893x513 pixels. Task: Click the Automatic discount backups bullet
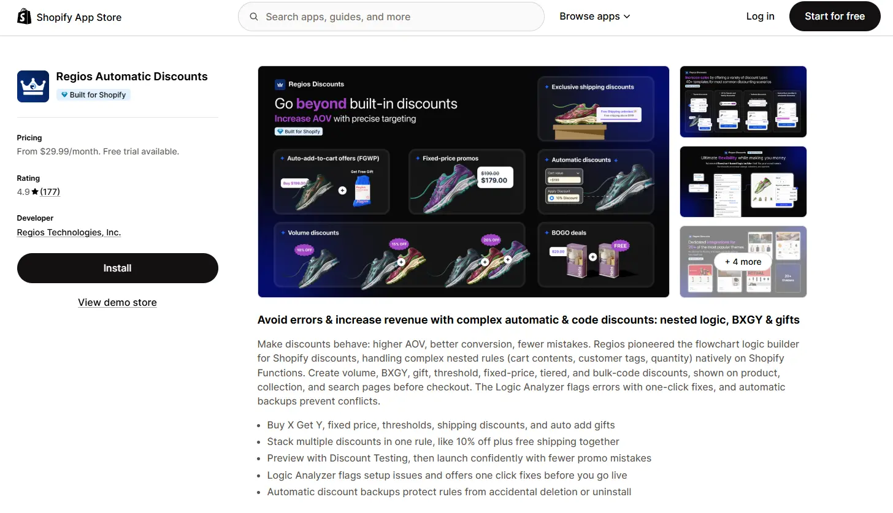[x=449, y=492]
